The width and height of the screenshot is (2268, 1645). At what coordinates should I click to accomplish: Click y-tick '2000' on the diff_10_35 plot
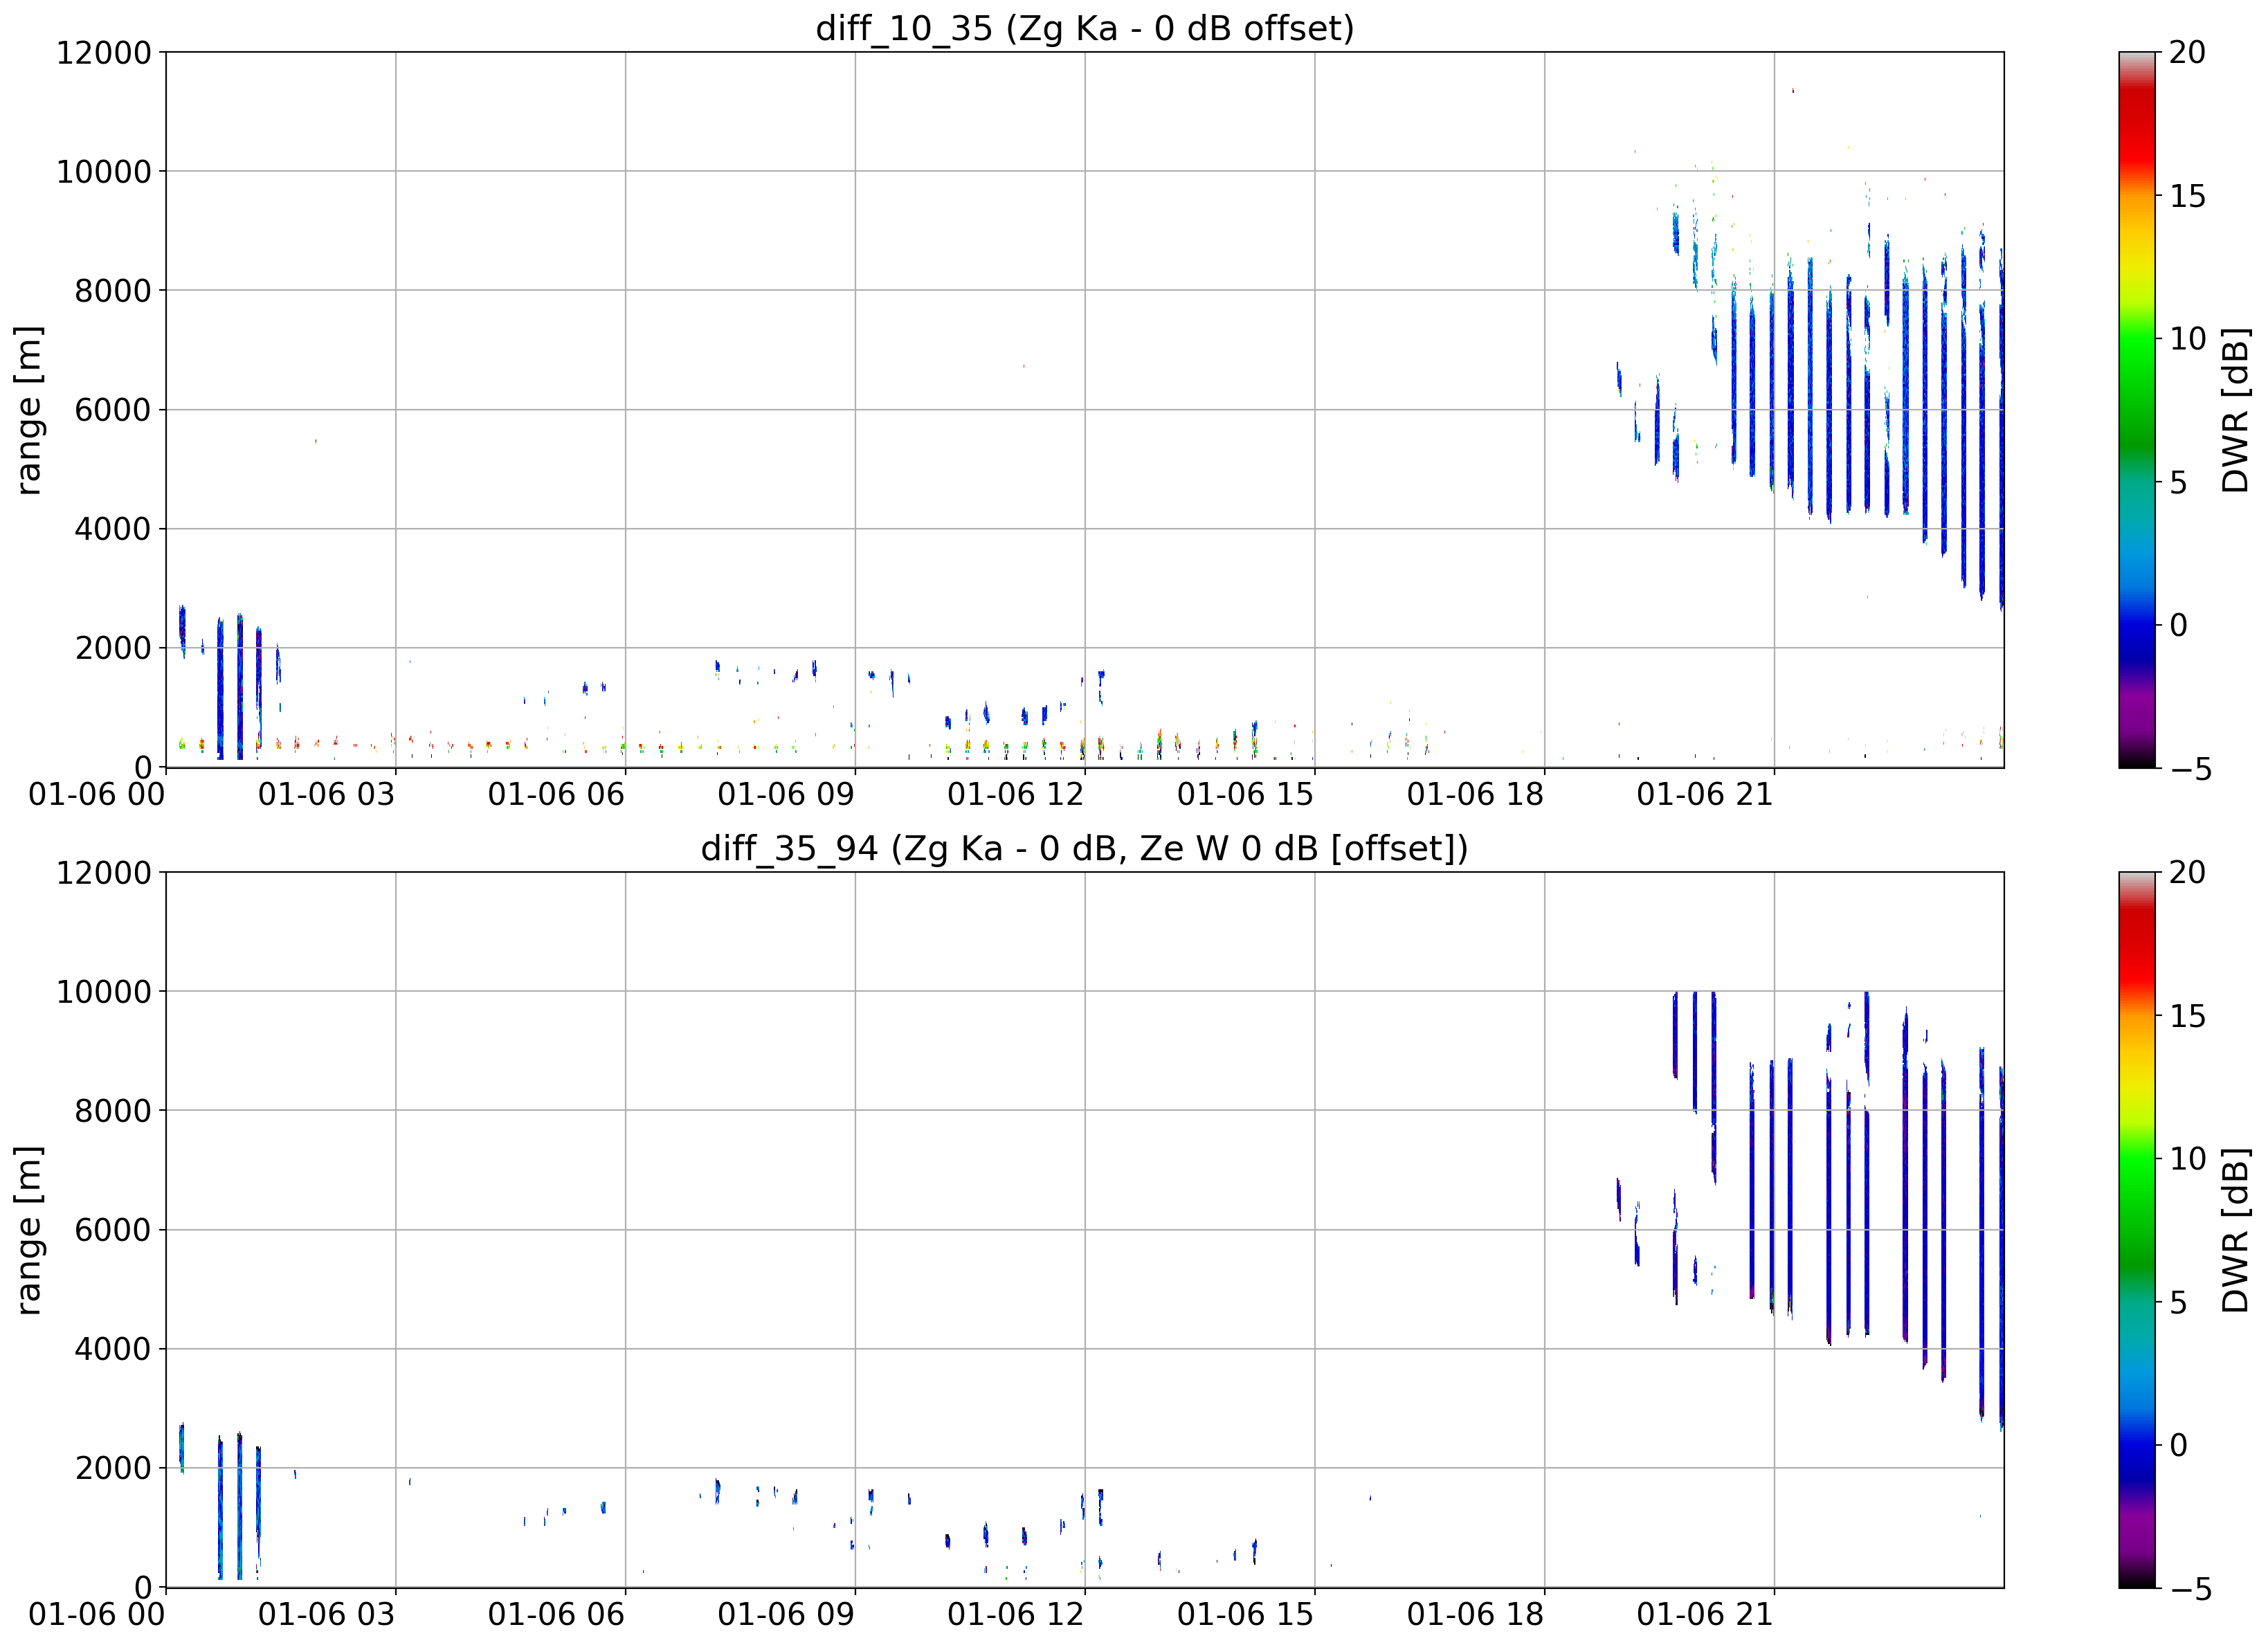(113, 648)
